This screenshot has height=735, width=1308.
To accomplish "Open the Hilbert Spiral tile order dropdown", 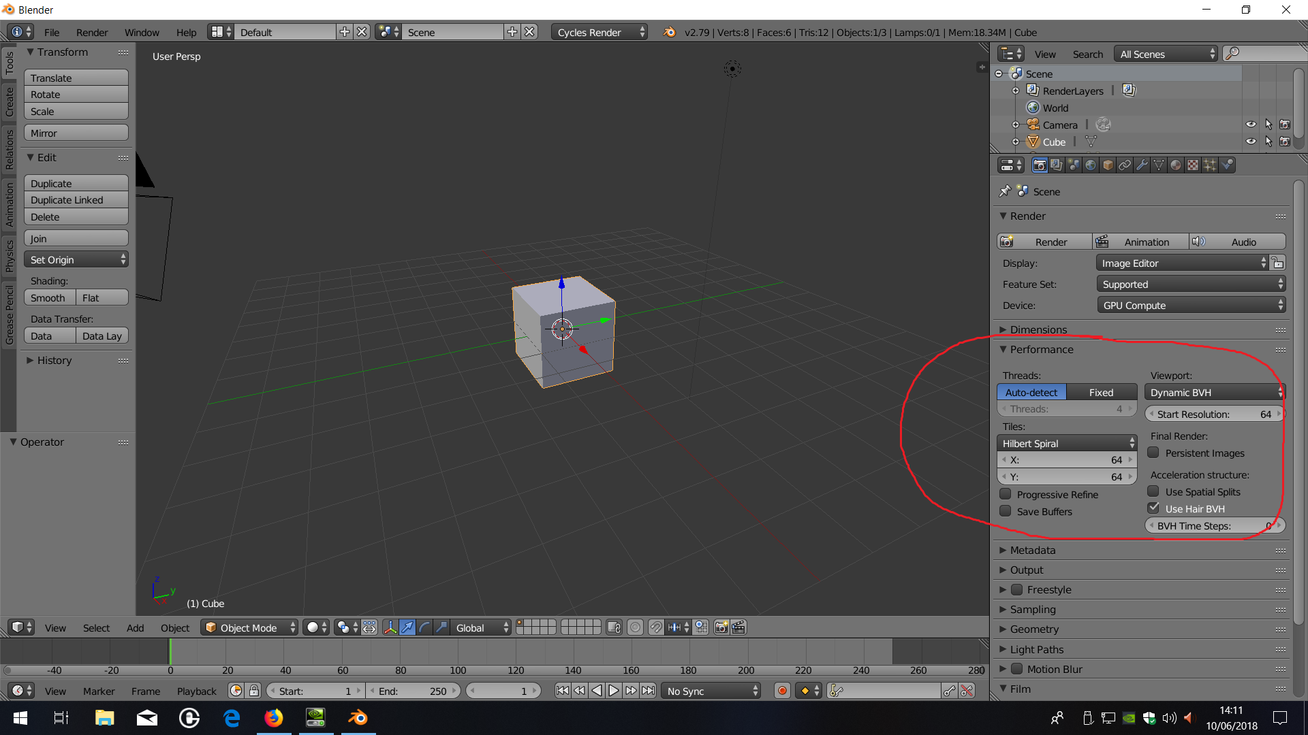I will 1067,443.
